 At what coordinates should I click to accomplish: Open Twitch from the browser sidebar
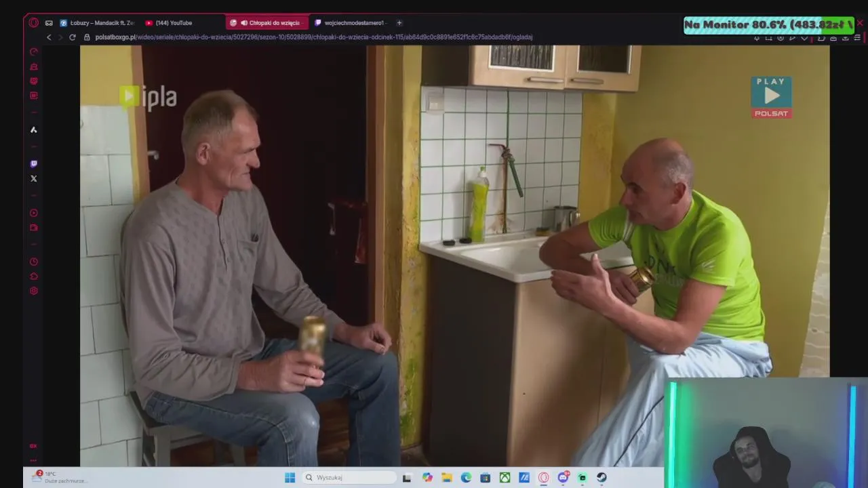34,163
